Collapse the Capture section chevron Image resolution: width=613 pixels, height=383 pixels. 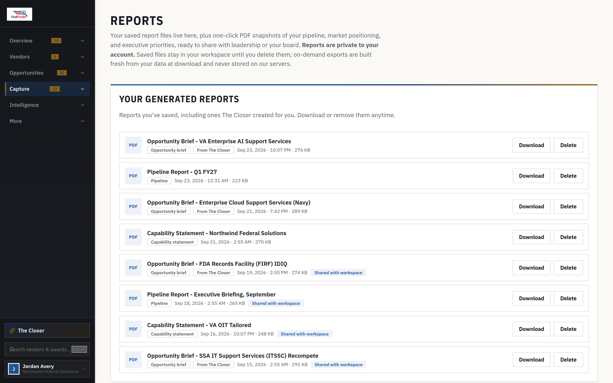click(x=82, y=89)
